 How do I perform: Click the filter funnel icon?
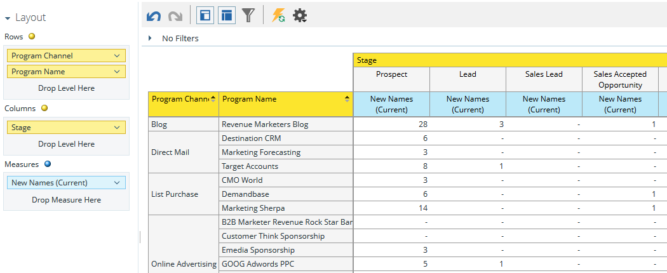point(248,15)
